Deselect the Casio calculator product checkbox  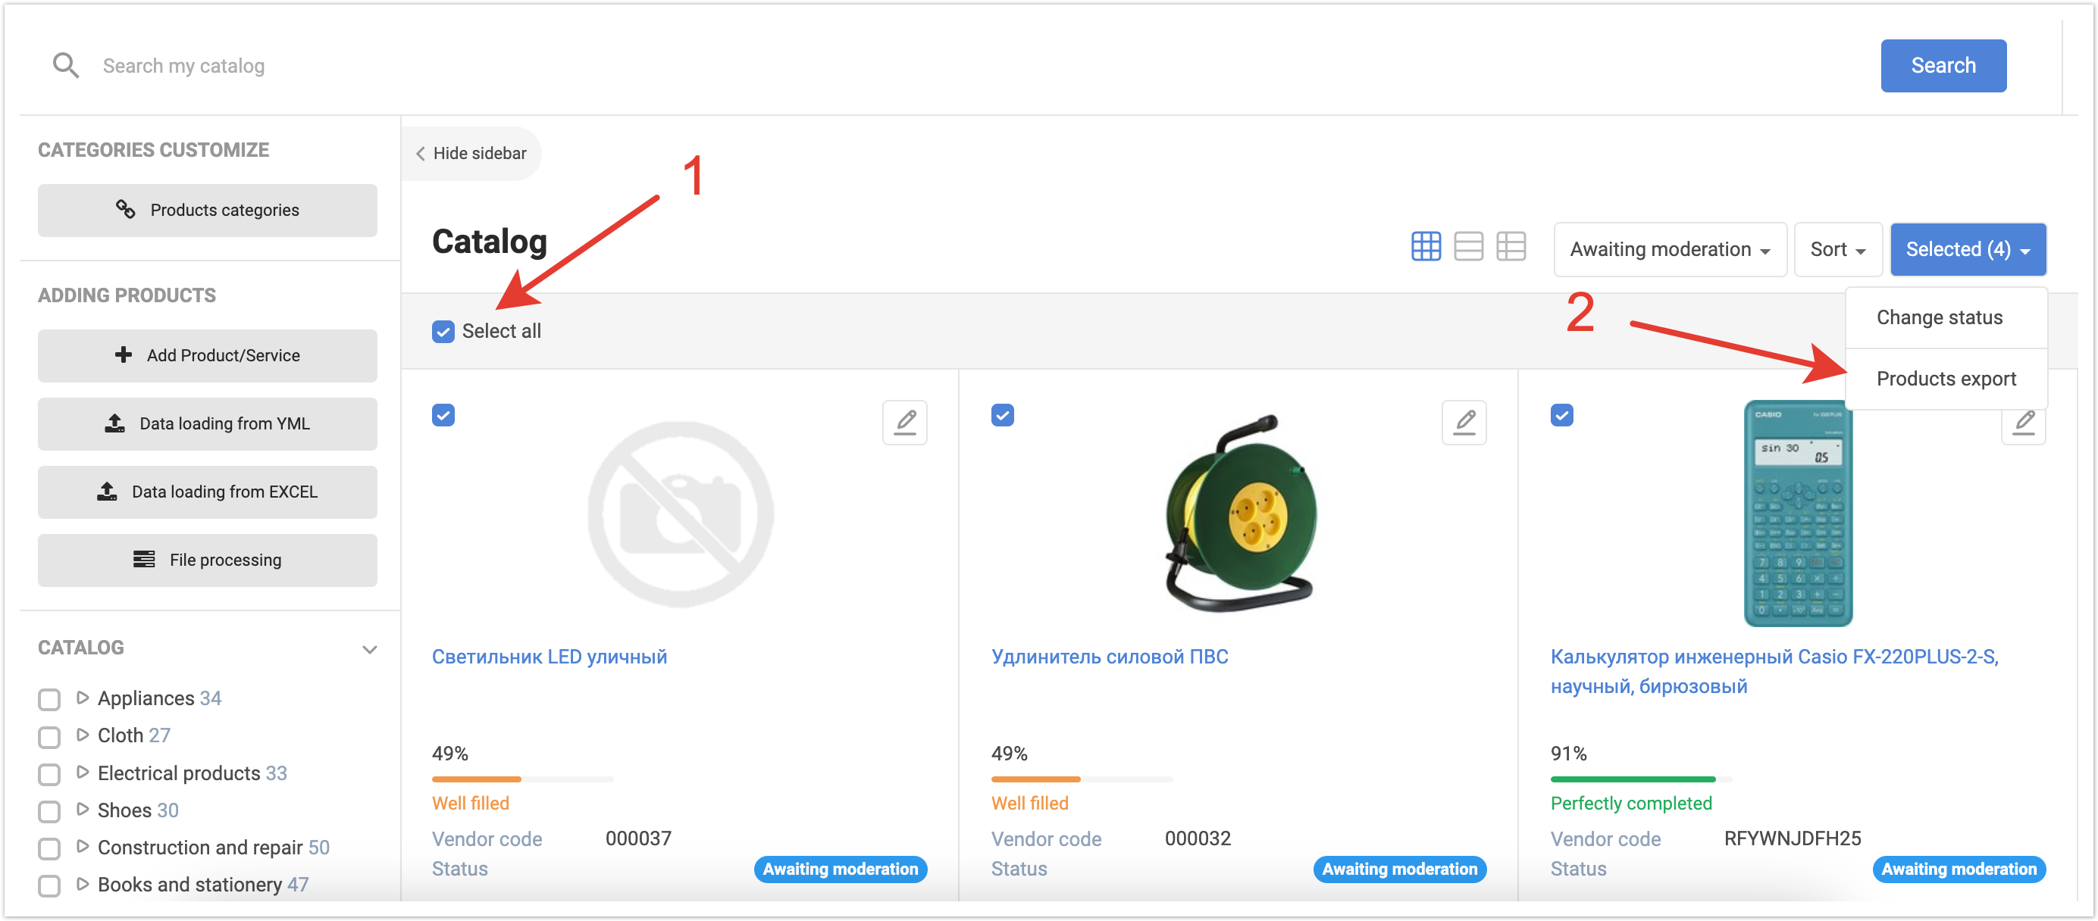click(1561, 416)
